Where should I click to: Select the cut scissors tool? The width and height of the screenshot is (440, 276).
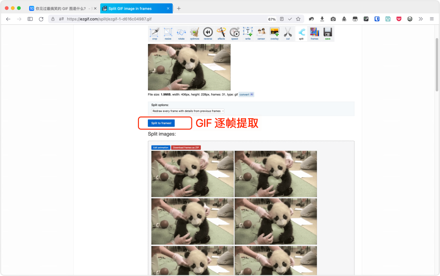tap(288, 34)
